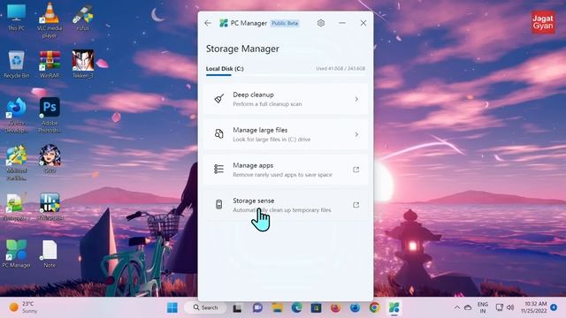Select the PC Manager desktop shortcut
Viewport: 566px width, 318px height.
point(16,254)
